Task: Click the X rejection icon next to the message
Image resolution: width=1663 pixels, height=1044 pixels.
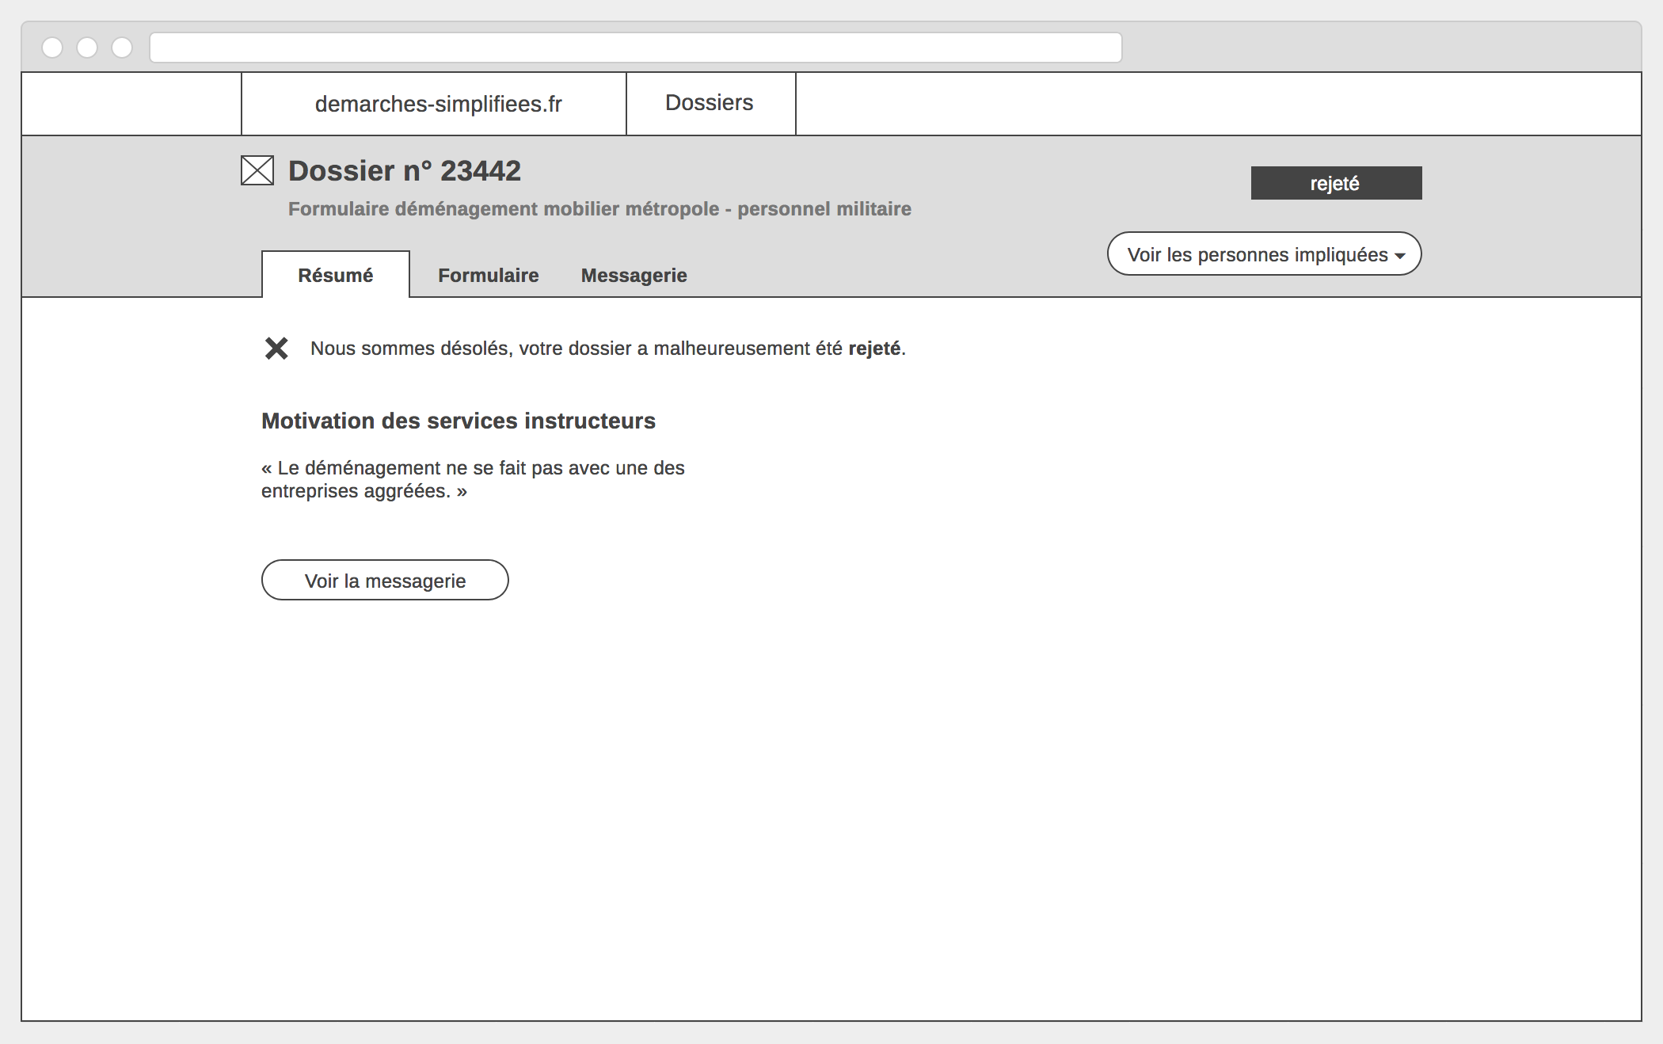Action: 276,348
